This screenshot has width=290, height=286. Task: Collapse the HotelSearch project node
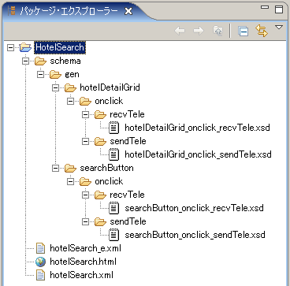click(x=10, y=47)
